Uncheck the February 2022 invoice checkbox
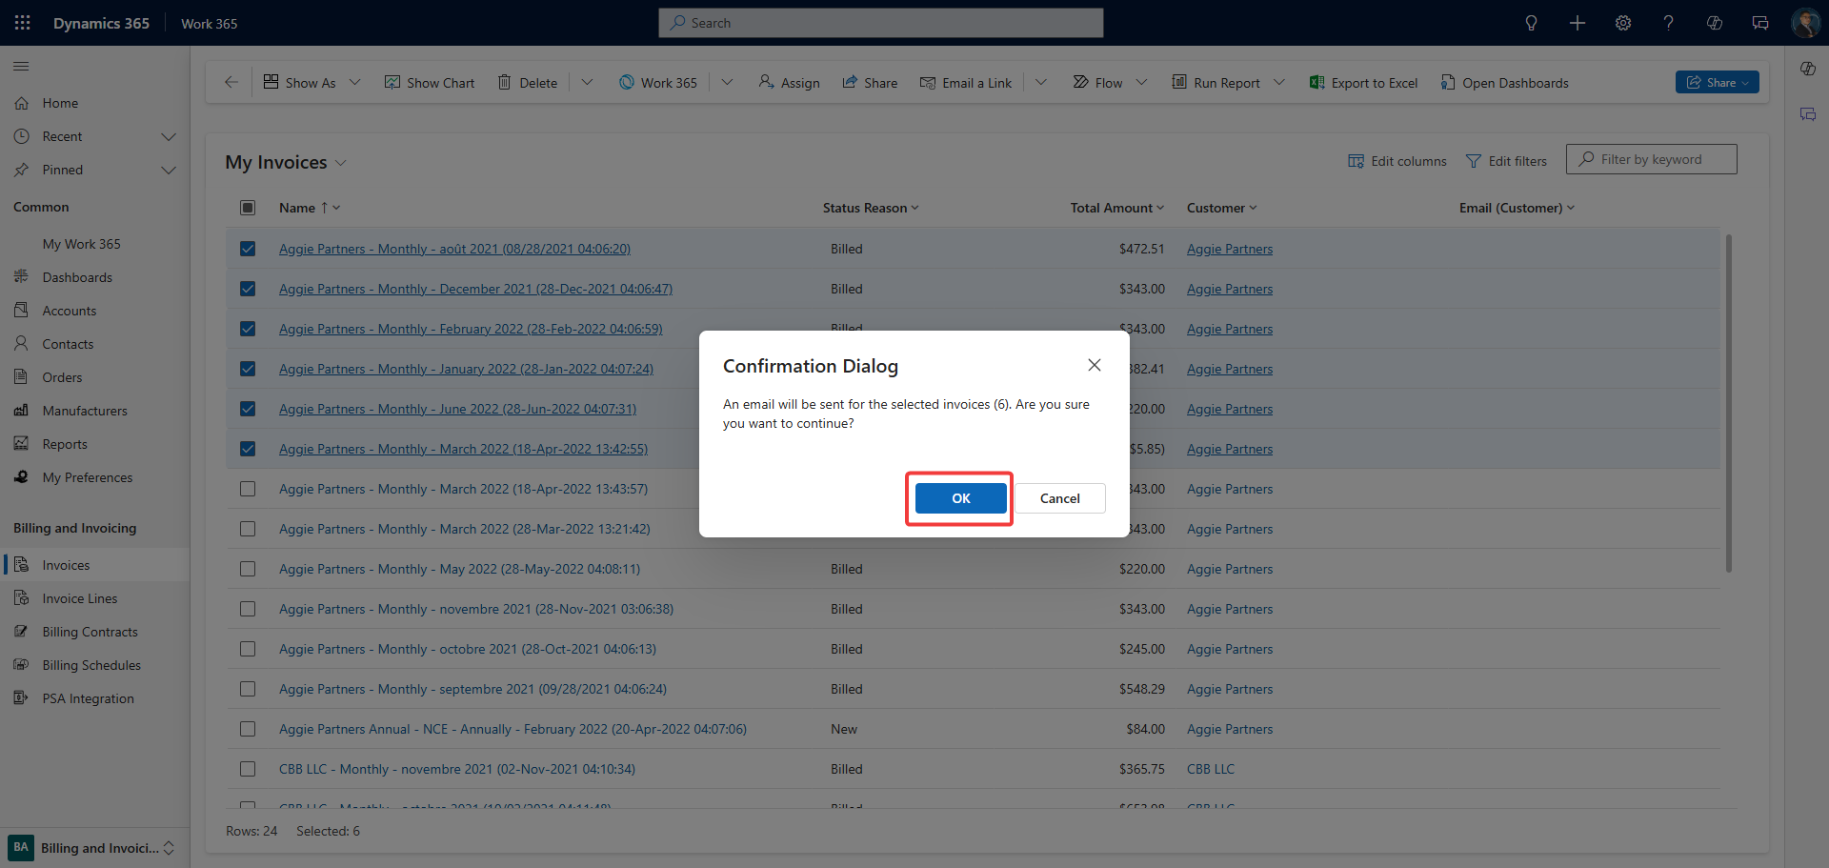Screen dimensions: 1829x868 pos(248,329)
